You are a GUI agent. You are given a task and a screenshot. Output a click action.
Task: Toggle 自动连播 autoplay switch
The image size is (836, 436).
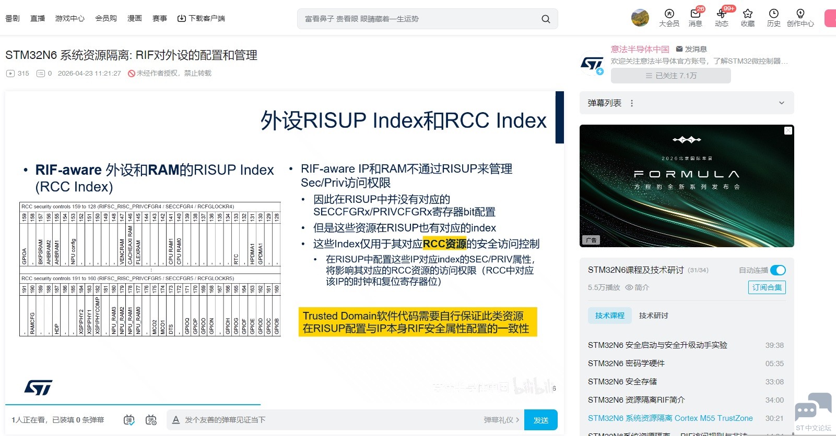point(778,270)
